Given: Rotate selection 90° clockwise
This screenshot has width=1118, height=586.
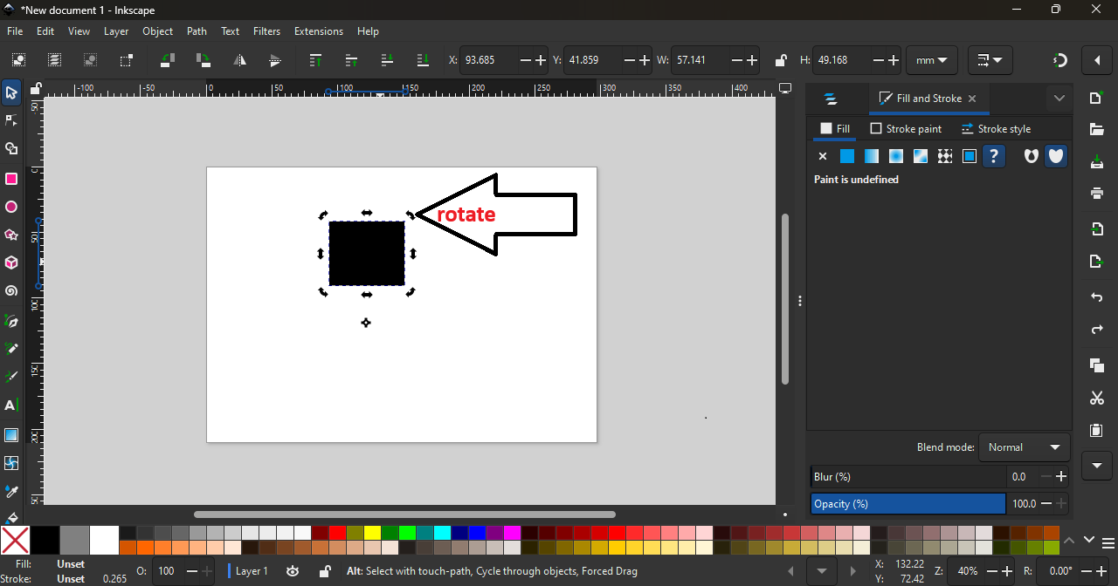Looking at the screenshot, I should point(204,60).
